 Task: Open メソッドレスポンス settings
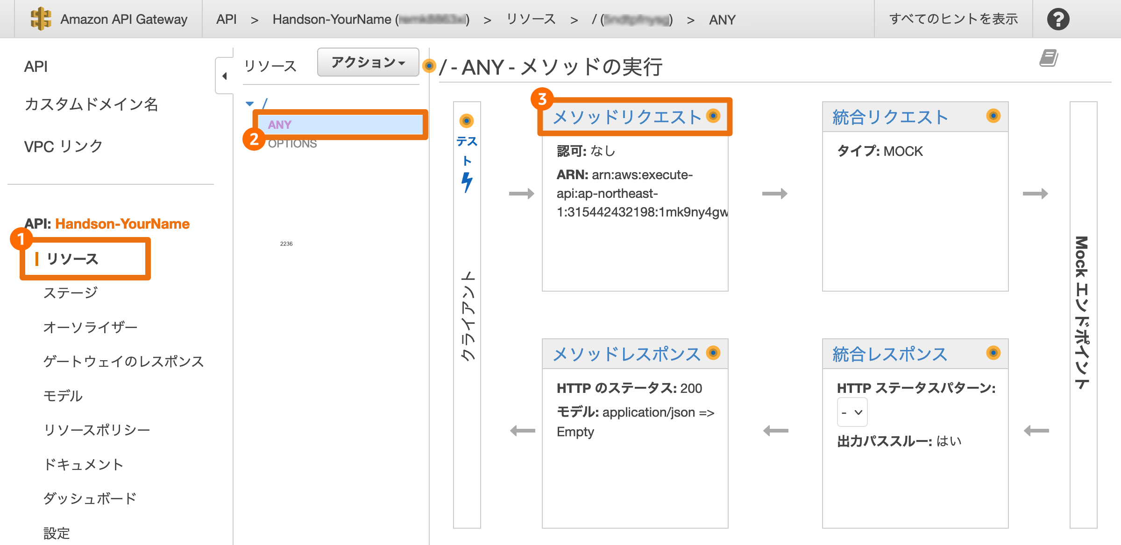tap(627, 354)
